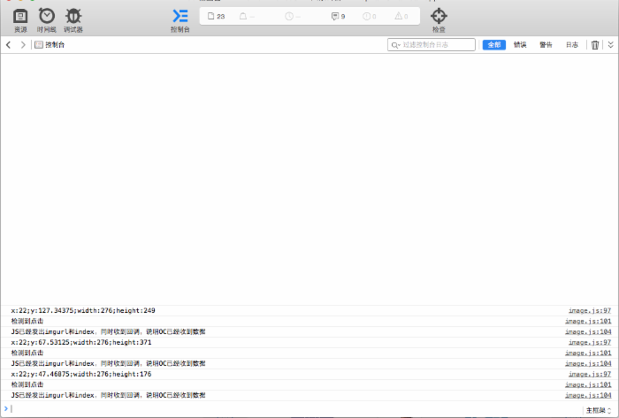The width and height of the screenshot is (619, 418).
Task: Click the resource count document icon showing 23
Action: 216,17
